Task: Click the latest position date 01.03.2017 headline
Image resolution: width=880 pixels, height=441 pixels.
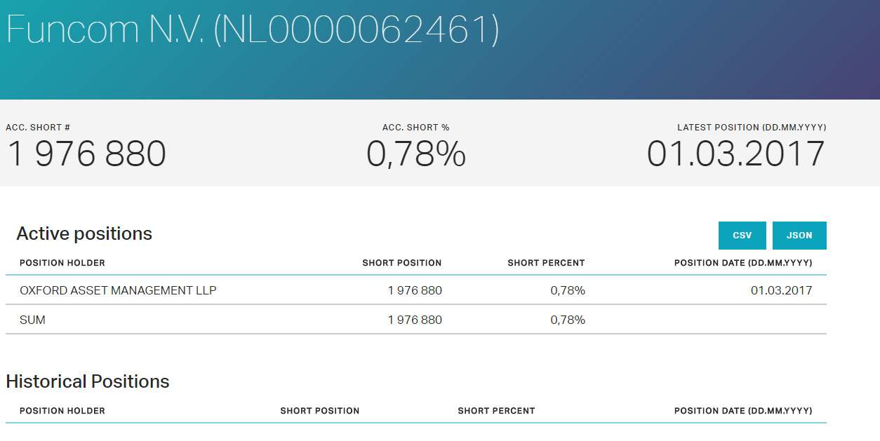Action: pos(736,154)
